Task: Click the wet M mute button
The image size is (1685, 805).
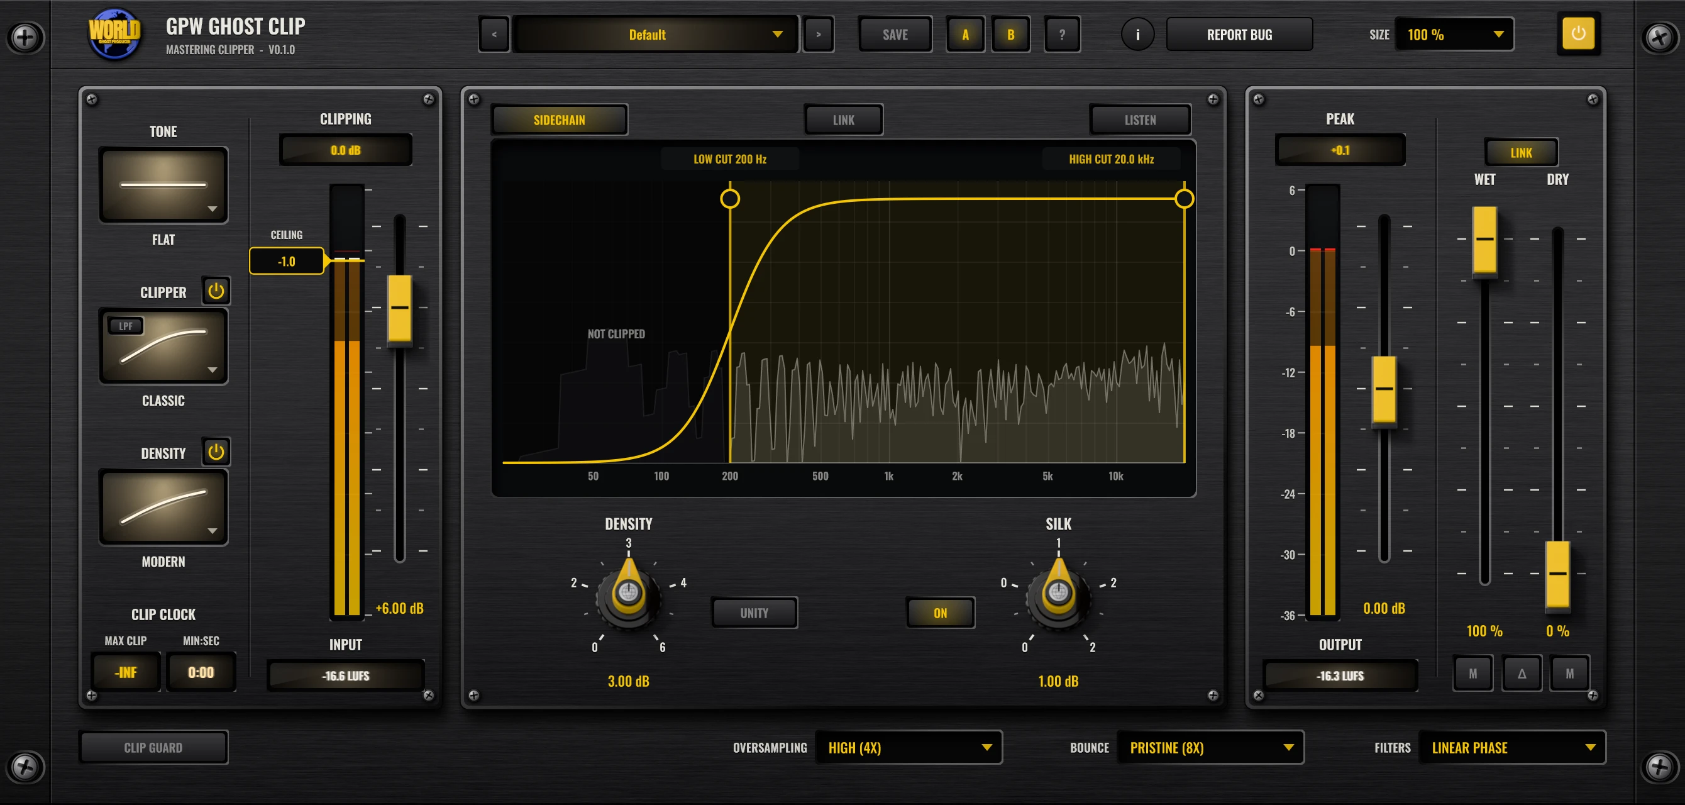Action: click(x=1472, y=674)
